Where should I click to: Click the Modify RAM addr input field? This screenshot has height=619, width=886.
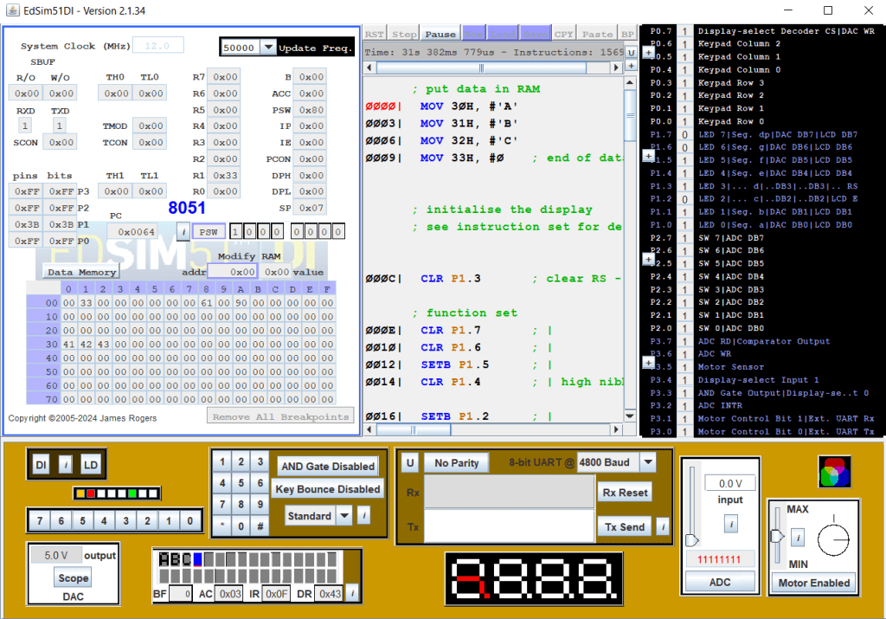point(234,272)
